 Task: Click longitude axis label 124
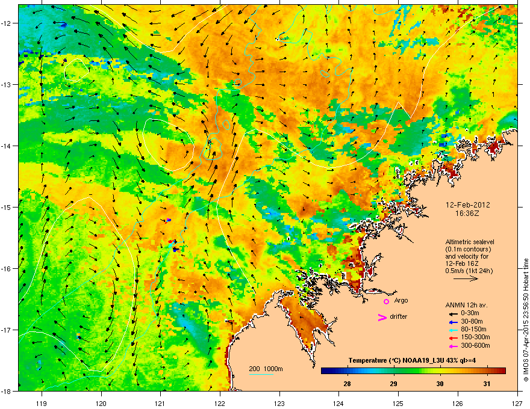coord(338,403)
